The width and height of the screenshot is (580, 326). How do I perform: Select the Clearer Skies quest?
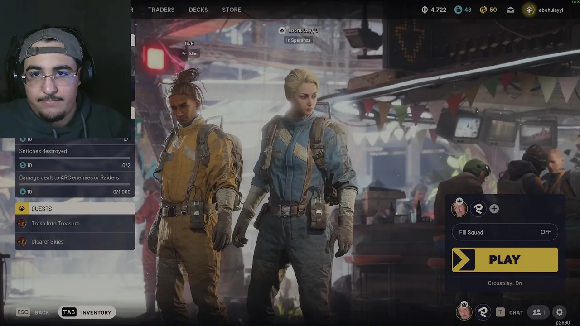click(75, 242)
